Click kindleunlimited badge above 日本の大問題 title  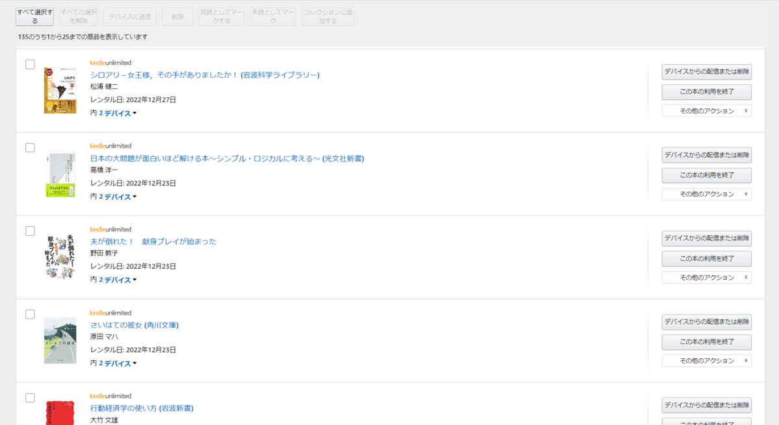[x=110, y=146]
